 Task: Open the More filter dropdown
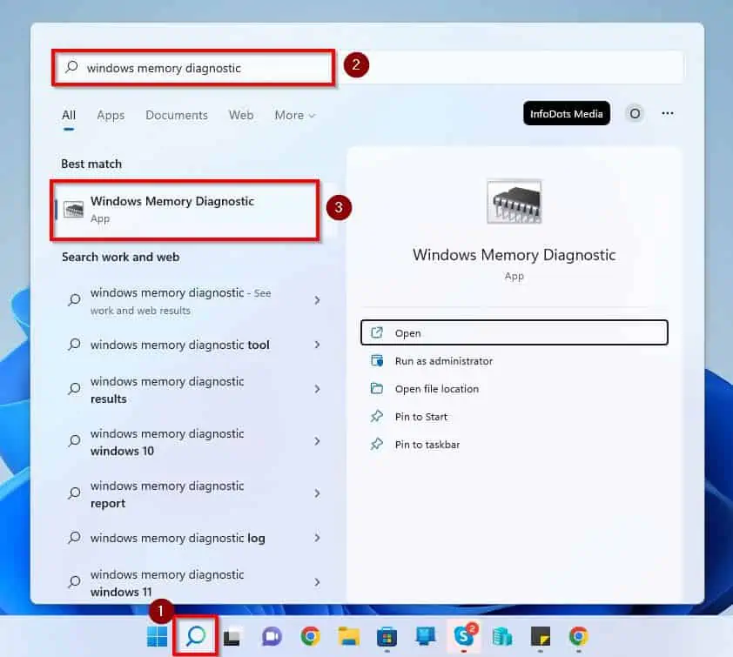[x=295, y=115]
